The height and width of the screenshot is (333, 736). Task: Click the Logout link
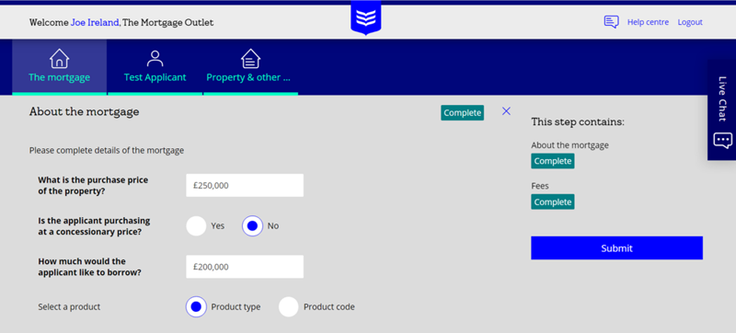click(690, 22)
